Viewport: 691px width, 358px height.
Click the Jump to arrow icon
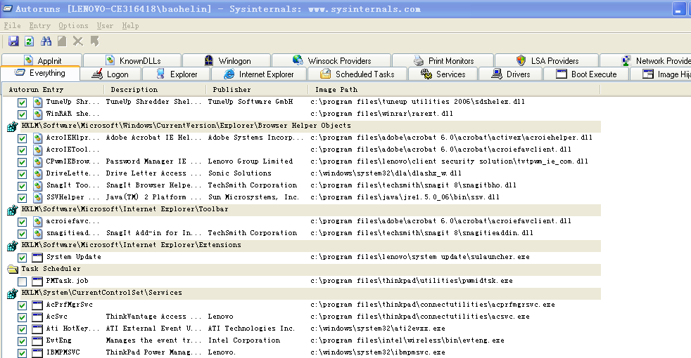pyautogui.click(x=94, y=41)
